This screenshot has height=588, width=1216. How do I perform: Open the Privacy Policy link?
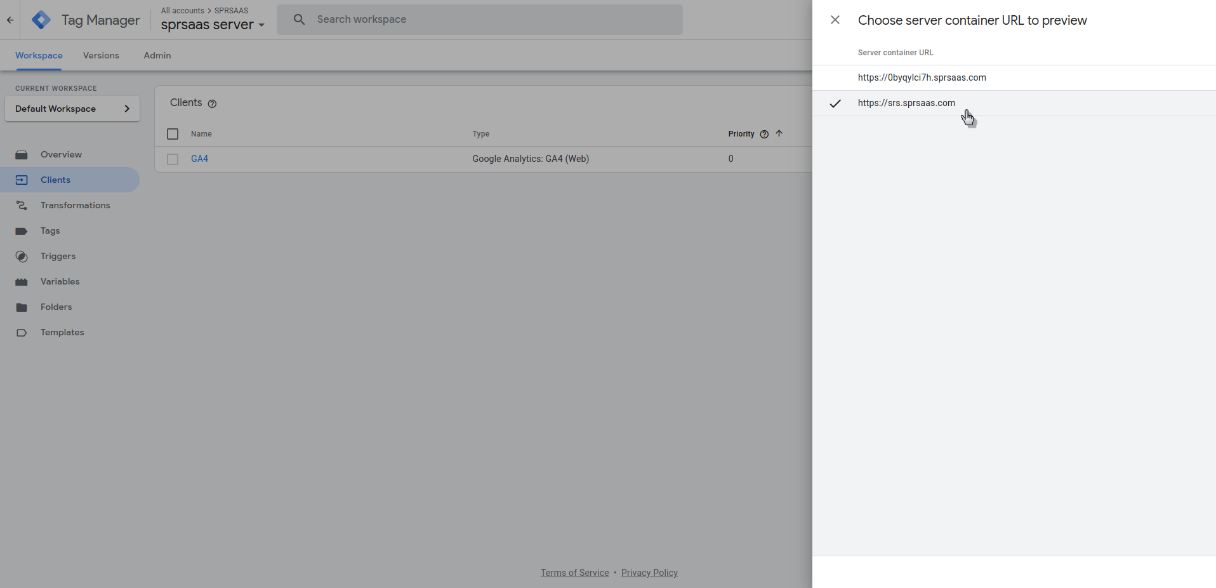[649, 572]
